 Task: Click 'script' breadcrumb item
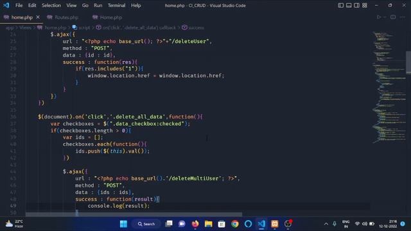point(84,28)
